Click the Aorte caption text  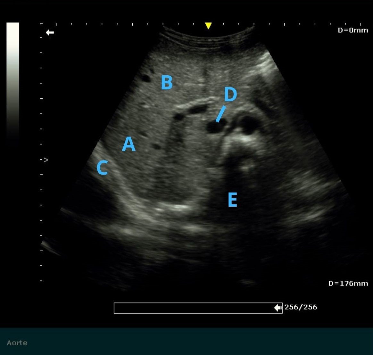17,343
